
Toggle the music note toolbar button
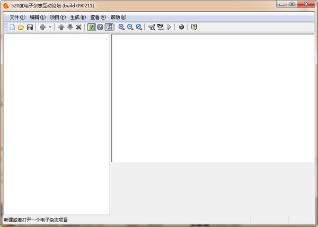coord(109,27)
